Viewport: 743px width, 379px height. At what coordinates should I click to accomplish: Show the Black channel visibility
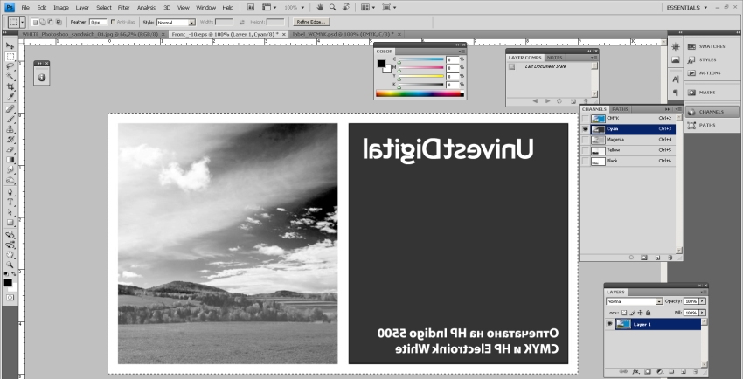(x=586, y=161)
